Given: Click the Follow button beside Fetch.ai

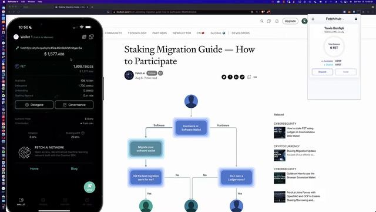Looking at the screenshot, I should pyautogui.click(x=152, y=73).
